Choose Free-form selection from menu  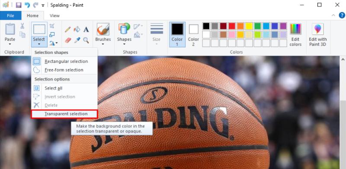64,70
